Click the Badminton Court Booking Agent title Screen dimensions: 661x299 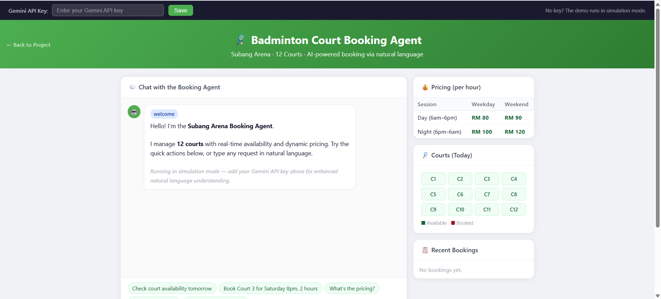[x=336, y=40]
